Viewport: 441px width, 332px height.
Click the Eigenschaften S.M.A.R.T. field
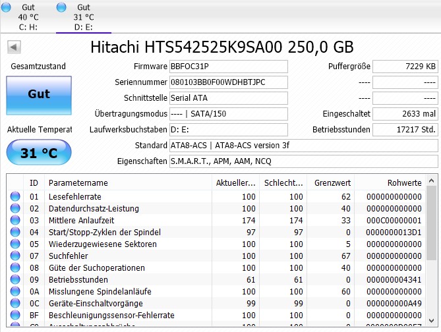click(303, 161)
